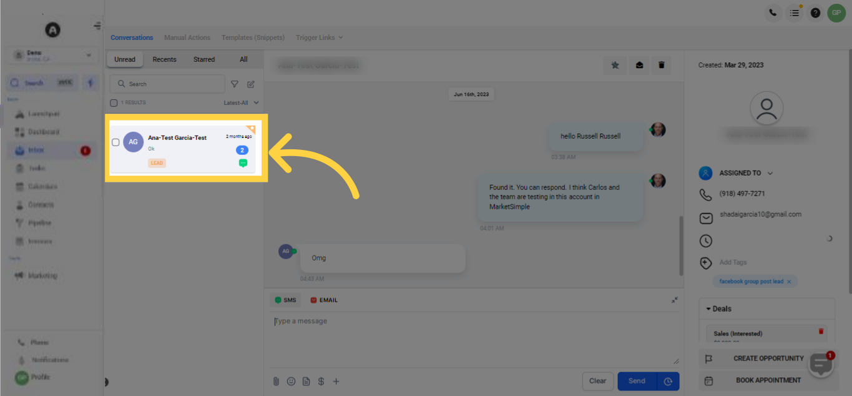Remove the facebook group post lead tag
This screenshot has width=852, height=396.
(789, 282)
